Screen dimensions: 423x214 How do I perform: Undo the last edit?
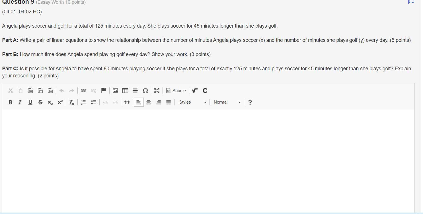tap(62, 90)
